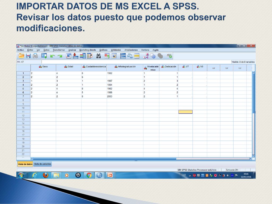
Task: Open the Analizar menu
Action: pos(72,50)
